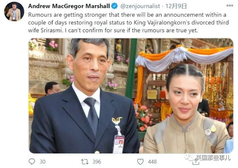The width and height of the screenshot is (238, 168).
Task: Click the blue verified badge
Action: [x=115, y=6]
